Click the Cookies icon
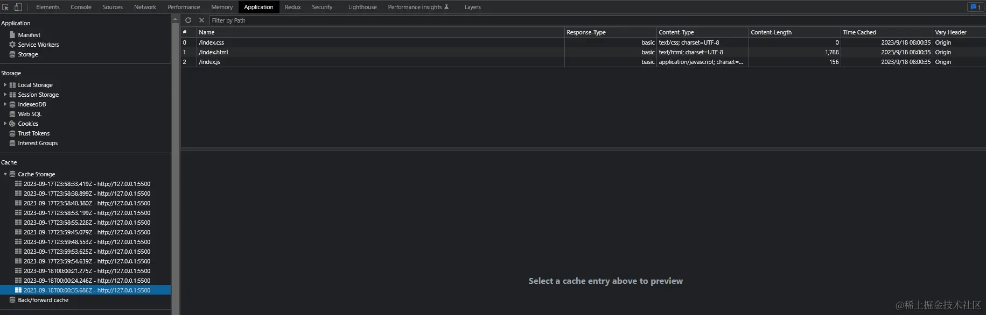 pos(12,124)
